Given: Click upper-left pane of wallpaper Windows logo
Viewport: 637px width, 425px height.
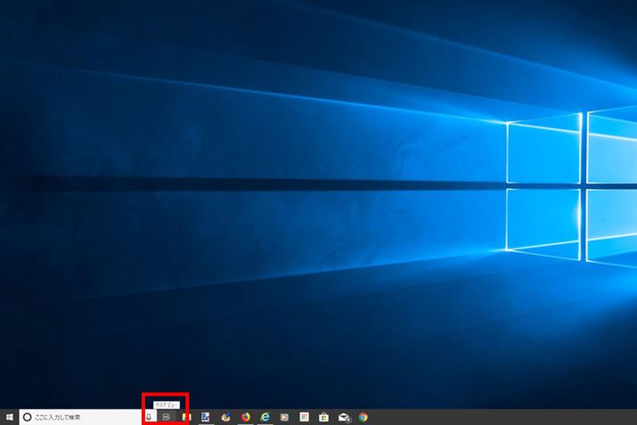Looking at the screenshot, I should pyautogui.click(x=542, y=151).
